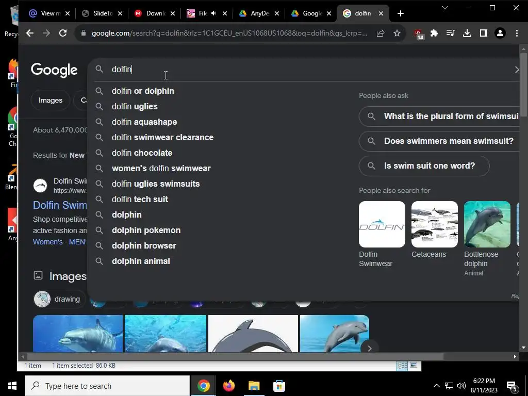This screenshot has height=396, width=528.
Task: Open Chrome downloads tray icon
Action: coord(467,33)
